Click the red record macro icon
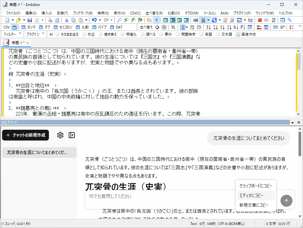This screenshot has height=228, width=303. coord(260,20)
